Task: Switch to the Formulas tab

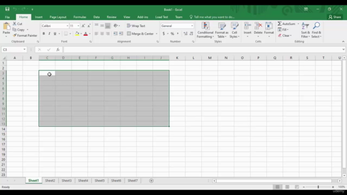Action: (x=80, y=17)
